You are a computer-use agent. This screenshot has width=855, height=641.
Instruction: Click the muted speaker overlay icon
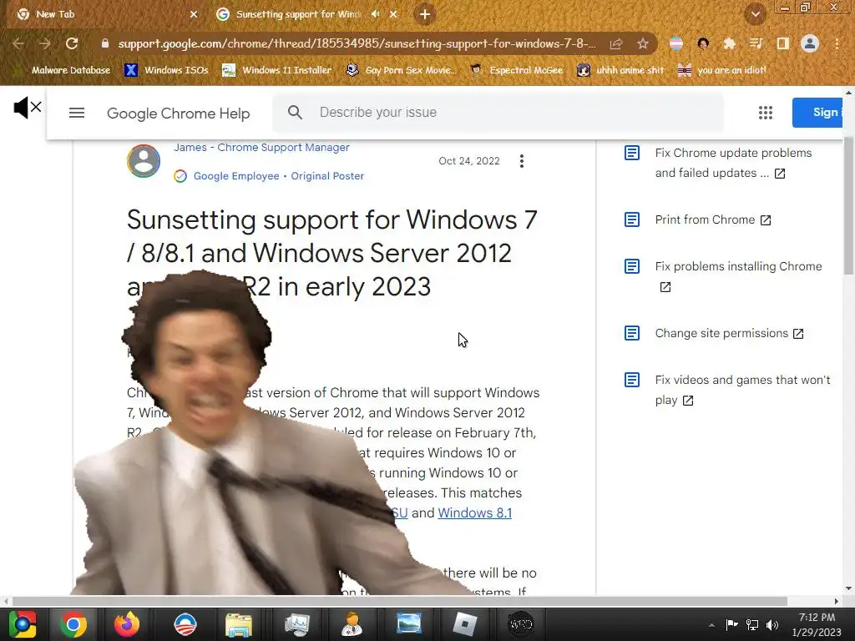tap(28, 108)
